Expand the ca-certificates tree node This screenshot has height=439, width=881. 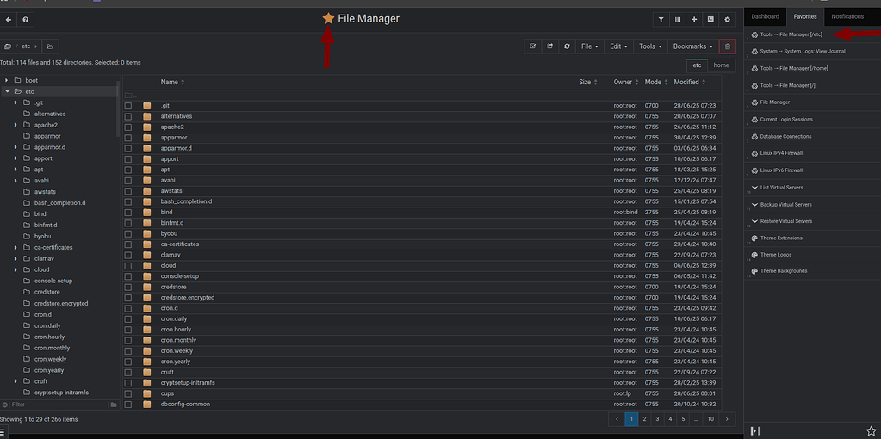pos(16,248)
